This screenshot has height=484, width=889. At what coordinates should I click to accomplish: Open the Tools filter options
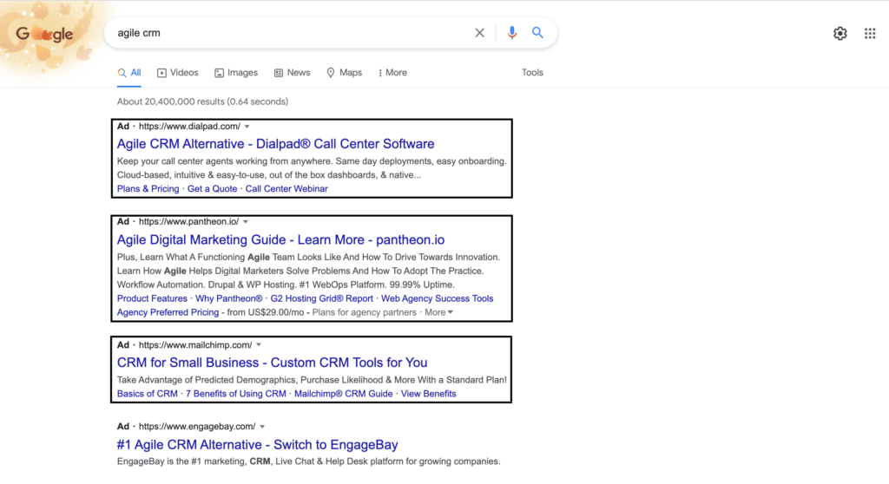[x=532, y=73]
